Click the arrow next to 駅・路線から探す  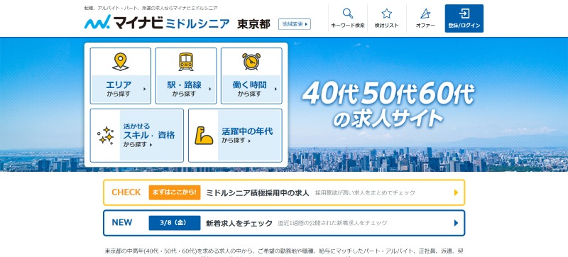pyautogui.click(x=210, y=89)
